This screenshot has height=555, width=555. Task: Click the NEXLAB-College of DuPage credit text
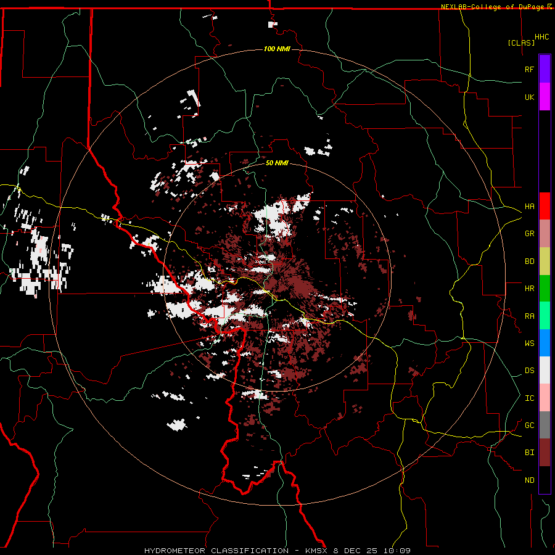click(493, 7)
